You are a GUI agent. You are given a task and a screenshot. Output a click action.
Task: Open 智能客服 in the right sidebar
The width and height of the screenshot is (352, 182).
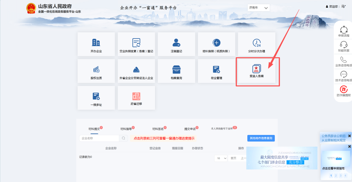pos(344,46)
